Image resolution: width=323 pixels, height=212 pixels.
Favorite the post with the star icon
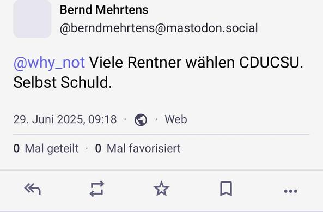click(161, 189)
